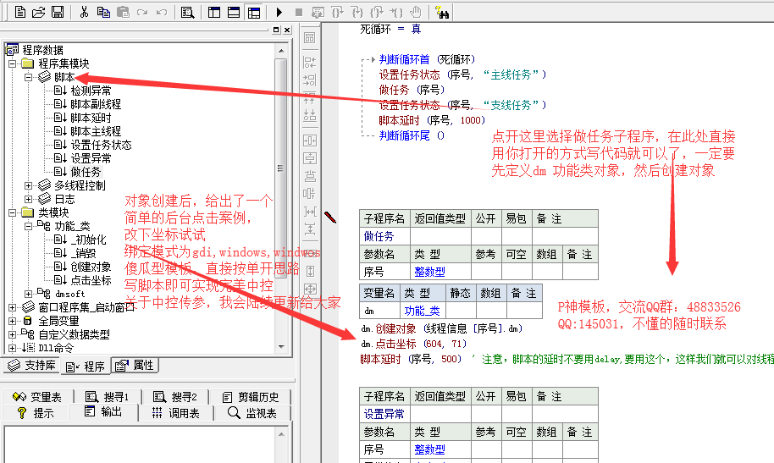
Task: Select 设置任务状态 in the tree
Action: pos(101,145)
